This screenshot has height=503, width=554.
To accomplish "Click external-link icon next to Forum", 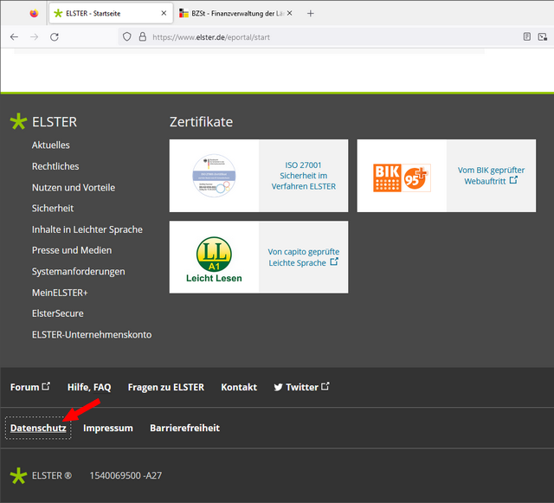I will click(46, 386).
